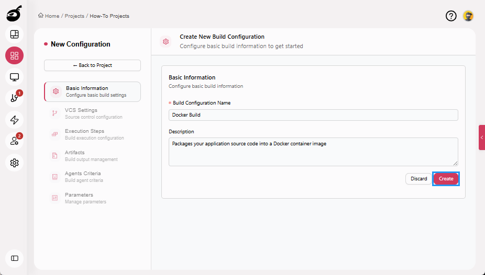
Task: Open the branch icon with badge 1
Action: (14, 98)
